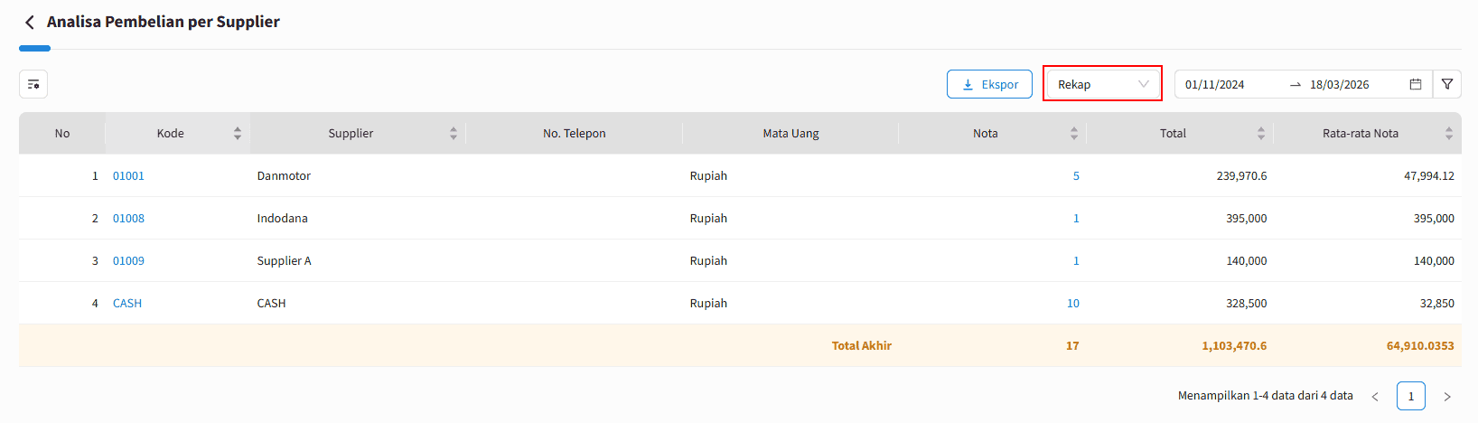Click the filter funnel icon
Image resolution: width=1478 pixels, height=423 pixels.
1447,84
